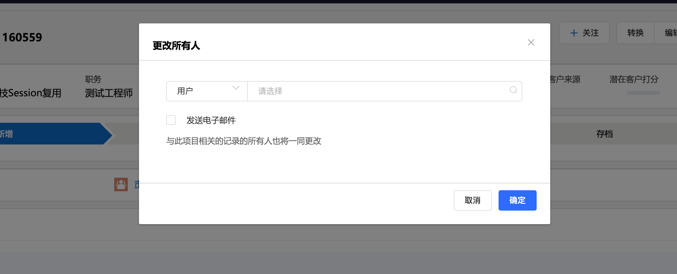
Task: Close the 更改所有人 dialog with X
Action: (531, 42)
